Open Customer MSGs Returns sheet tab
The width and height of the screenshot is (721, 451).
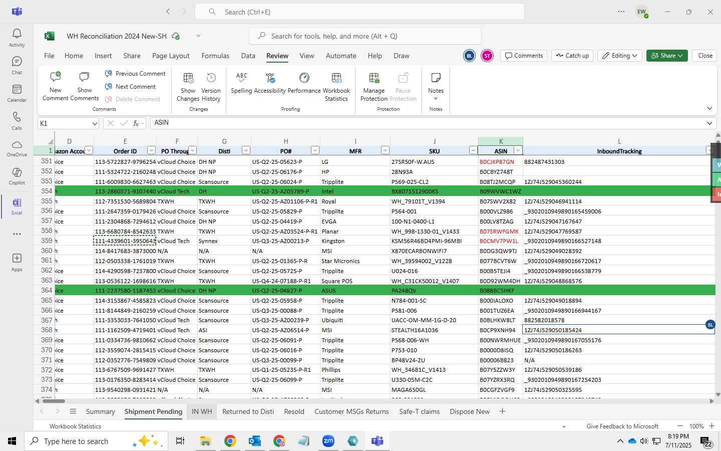tap(351, 411)
